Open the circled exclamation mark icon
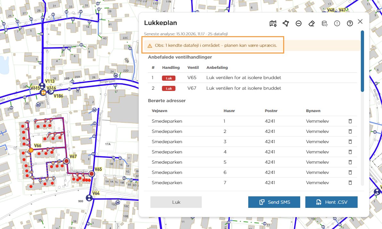The width and height of the screenshot is (382, 229). [337, 23]
